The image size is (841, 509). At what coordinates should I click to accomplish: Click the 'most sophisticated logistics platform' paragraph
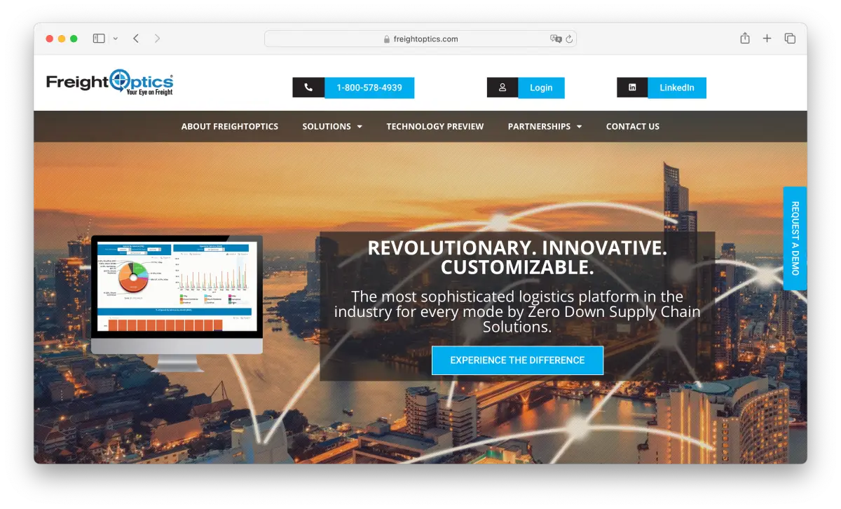(x=517, y=311)
